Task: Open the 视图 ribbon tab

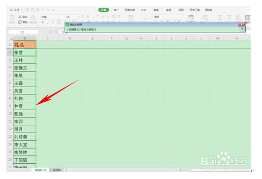Action: [181, 10]
